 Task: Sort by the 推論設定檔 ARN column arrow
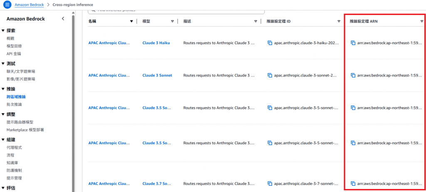(x=422, y=22)
